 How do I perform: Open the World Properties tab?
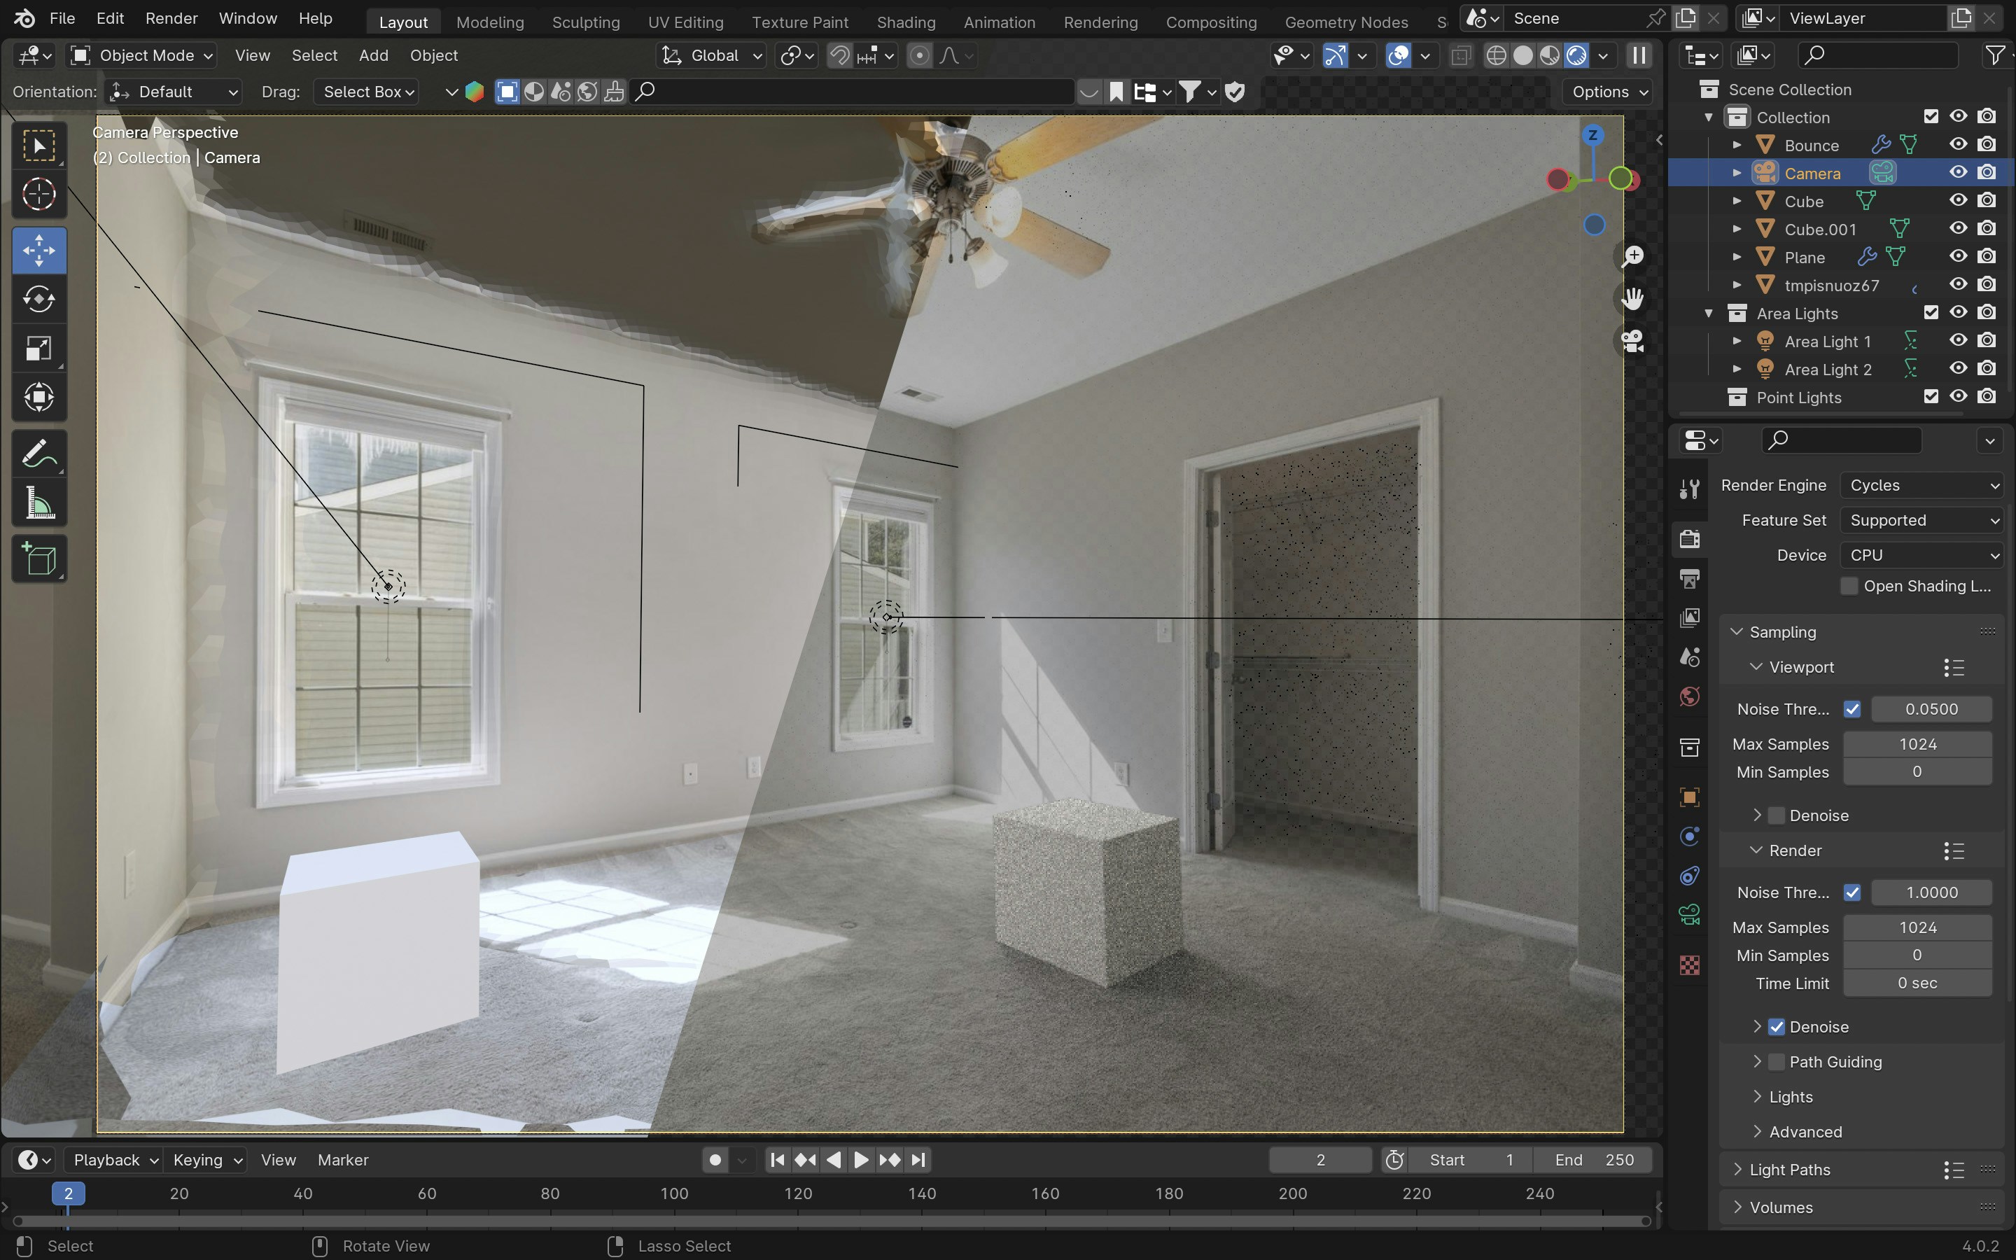(1689, 696)
